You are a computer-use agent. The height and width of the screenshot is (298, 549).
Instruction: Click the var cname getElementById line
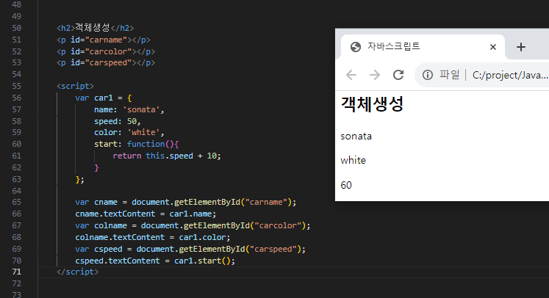point(185,202)
